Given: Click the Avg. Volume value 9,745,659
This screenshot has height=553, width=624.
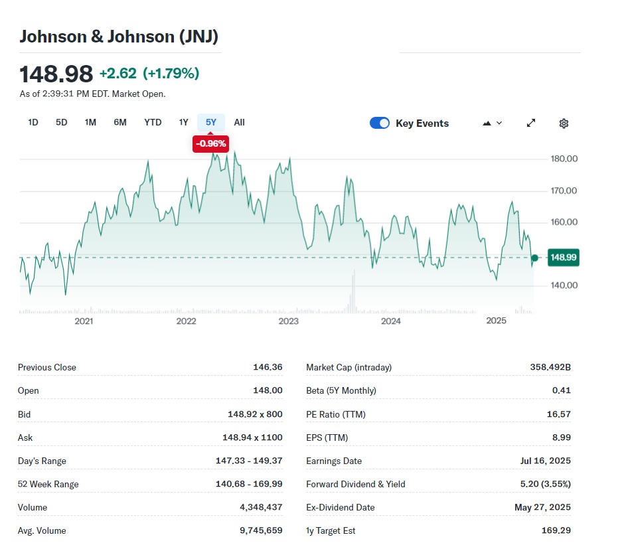Looking at the screenshot, I should tap(261, 530).
